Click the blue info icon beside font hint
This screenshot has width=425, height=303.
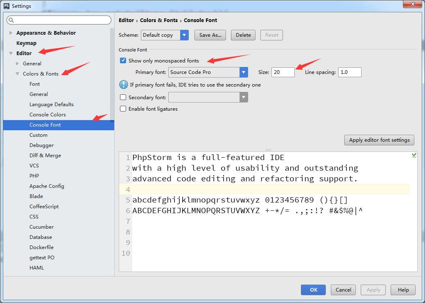pos(124,85)
